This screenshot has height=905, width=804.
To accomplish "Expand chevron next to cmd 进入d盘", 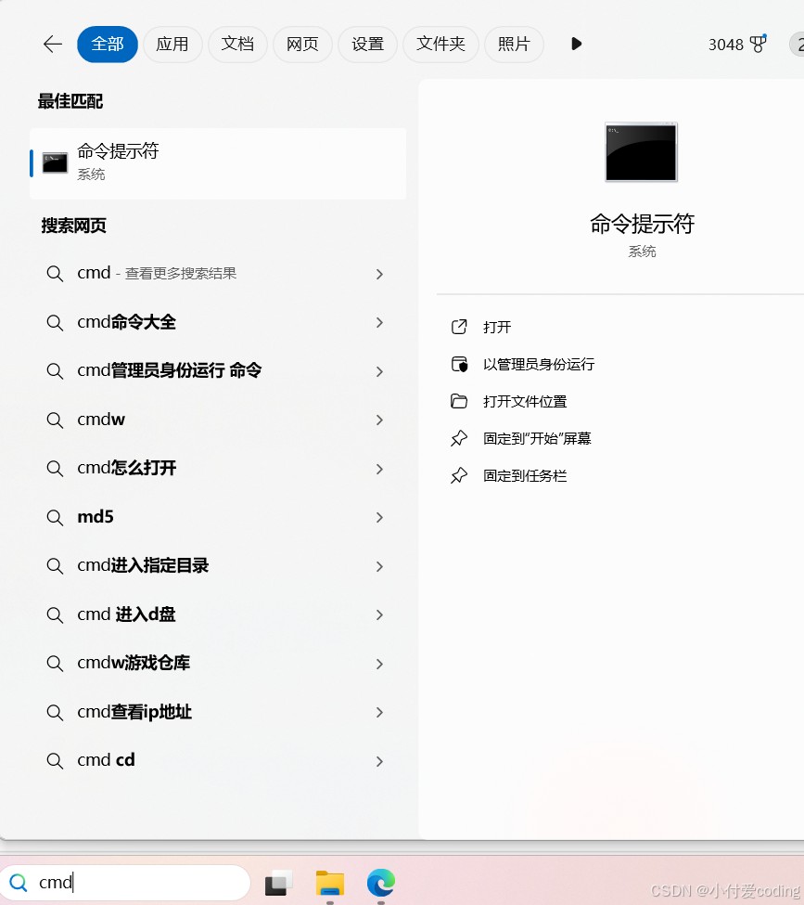I will tap(379, 615).
